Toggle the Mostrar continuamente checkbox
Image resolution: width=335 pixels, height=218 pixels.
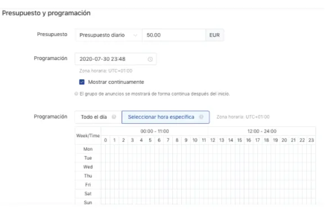82,82
